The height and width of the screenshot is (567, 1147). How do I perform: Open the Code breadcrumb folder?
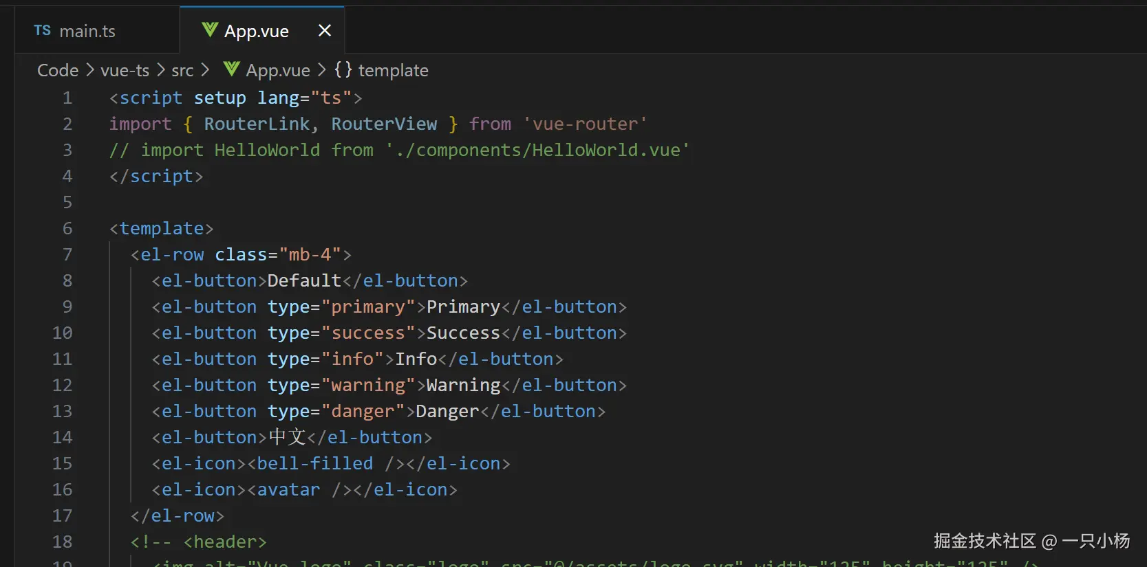tap(58, 70)
